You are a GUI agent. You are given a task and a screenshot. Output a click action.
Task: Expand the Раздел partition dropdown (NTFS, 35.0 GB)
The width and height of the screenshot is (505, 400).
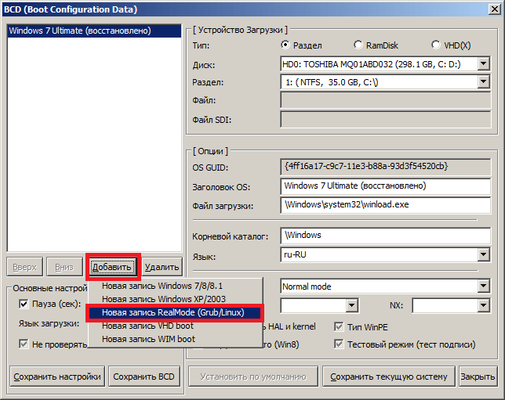coord(484,81)
